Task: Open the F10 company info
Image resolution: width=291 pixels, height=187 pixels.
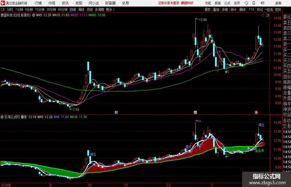Action: 251,10
